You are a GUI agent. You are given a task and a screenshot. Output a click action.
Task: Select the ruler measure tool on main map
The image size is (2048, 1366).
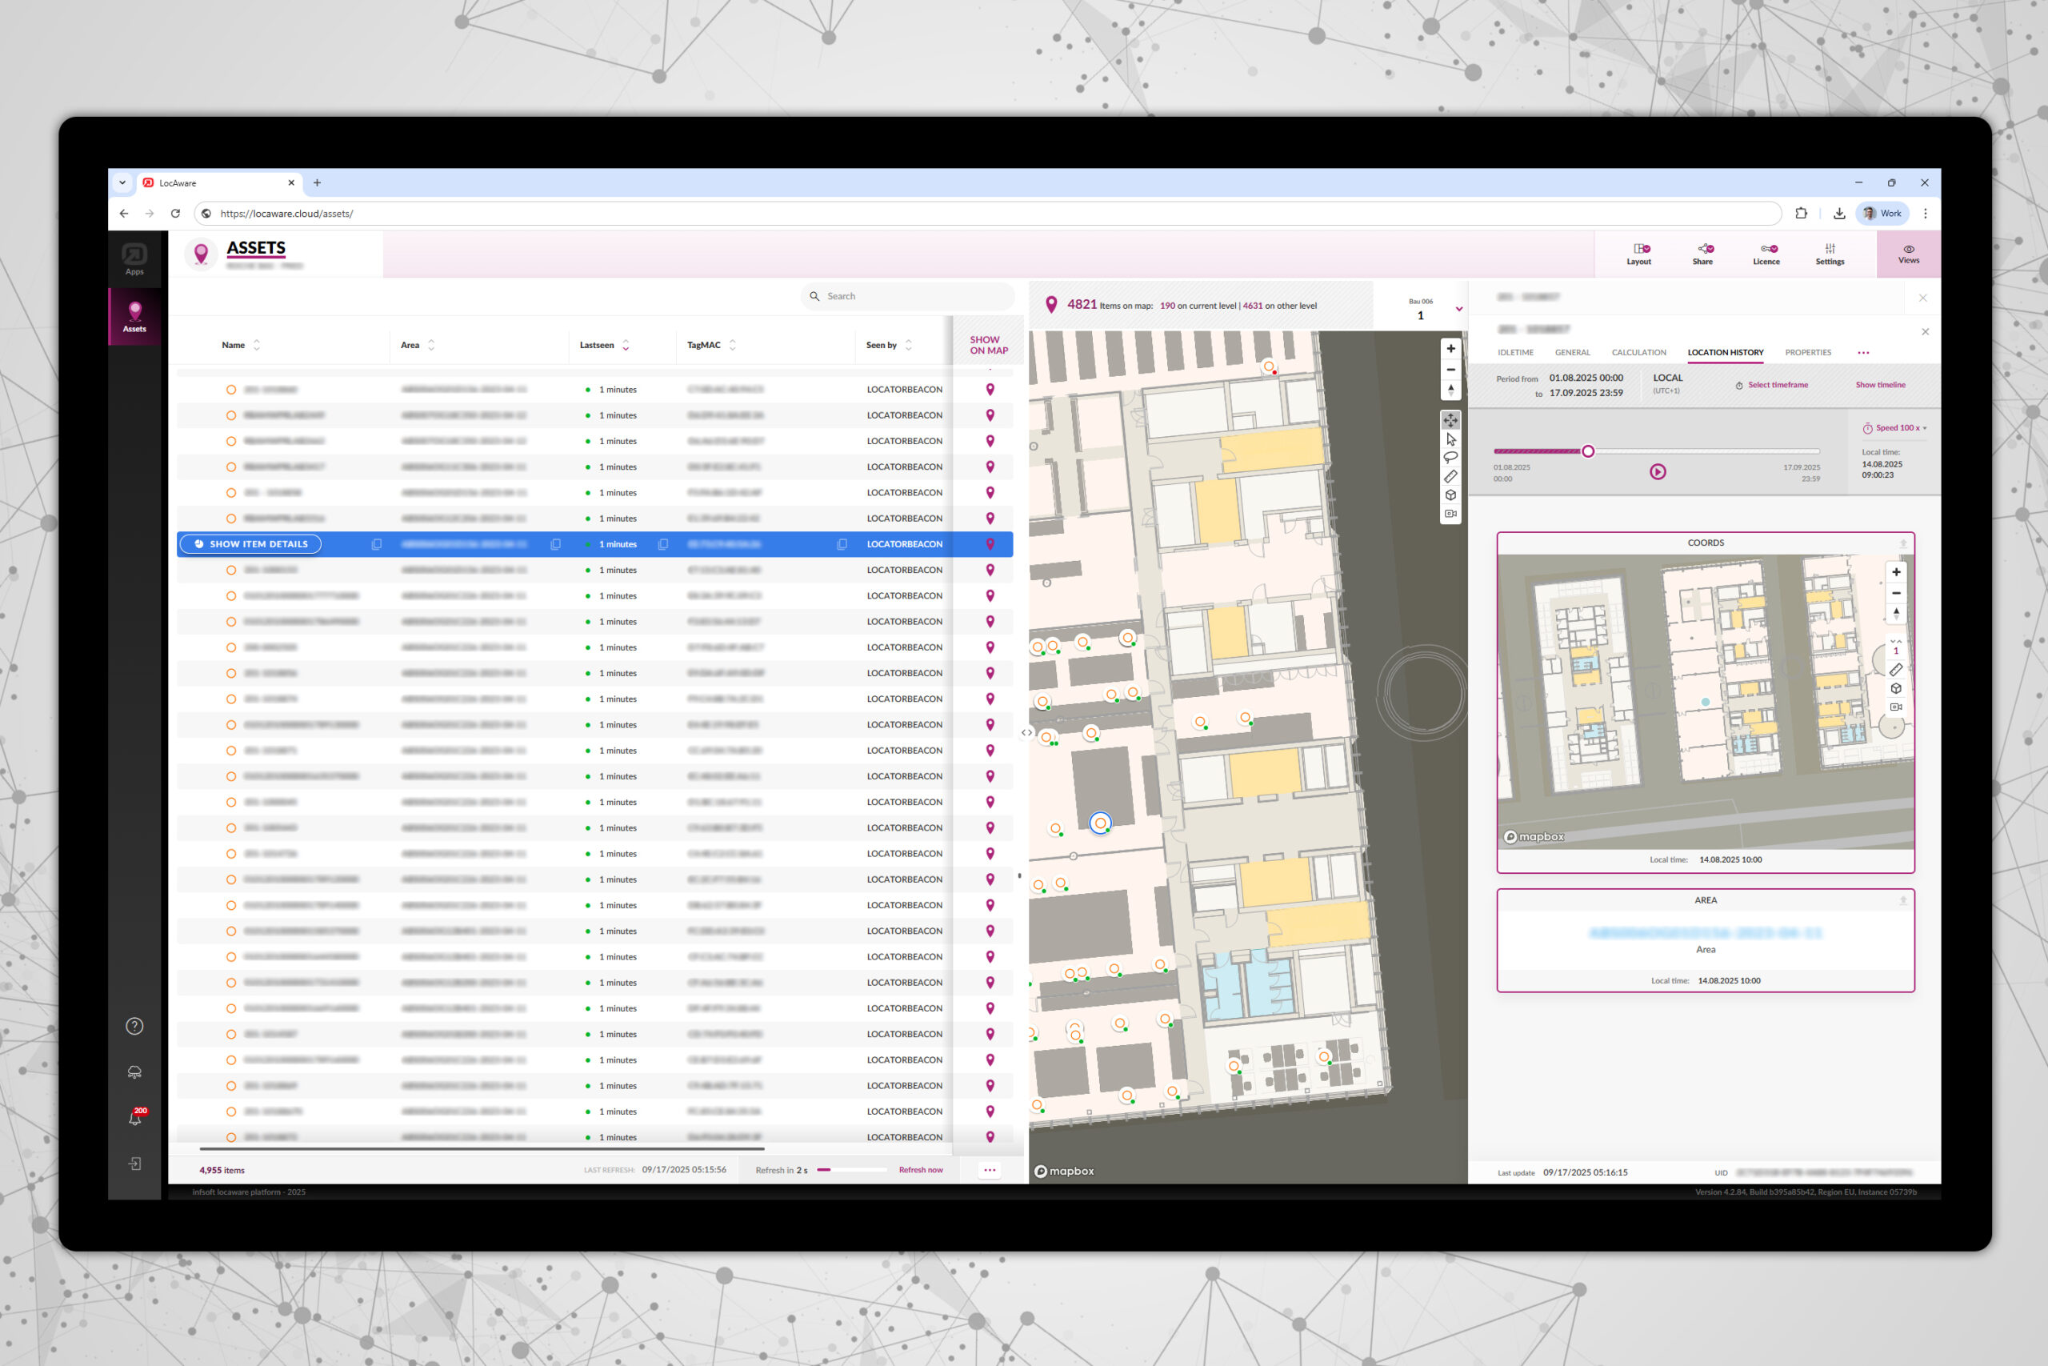[1450, 476]
